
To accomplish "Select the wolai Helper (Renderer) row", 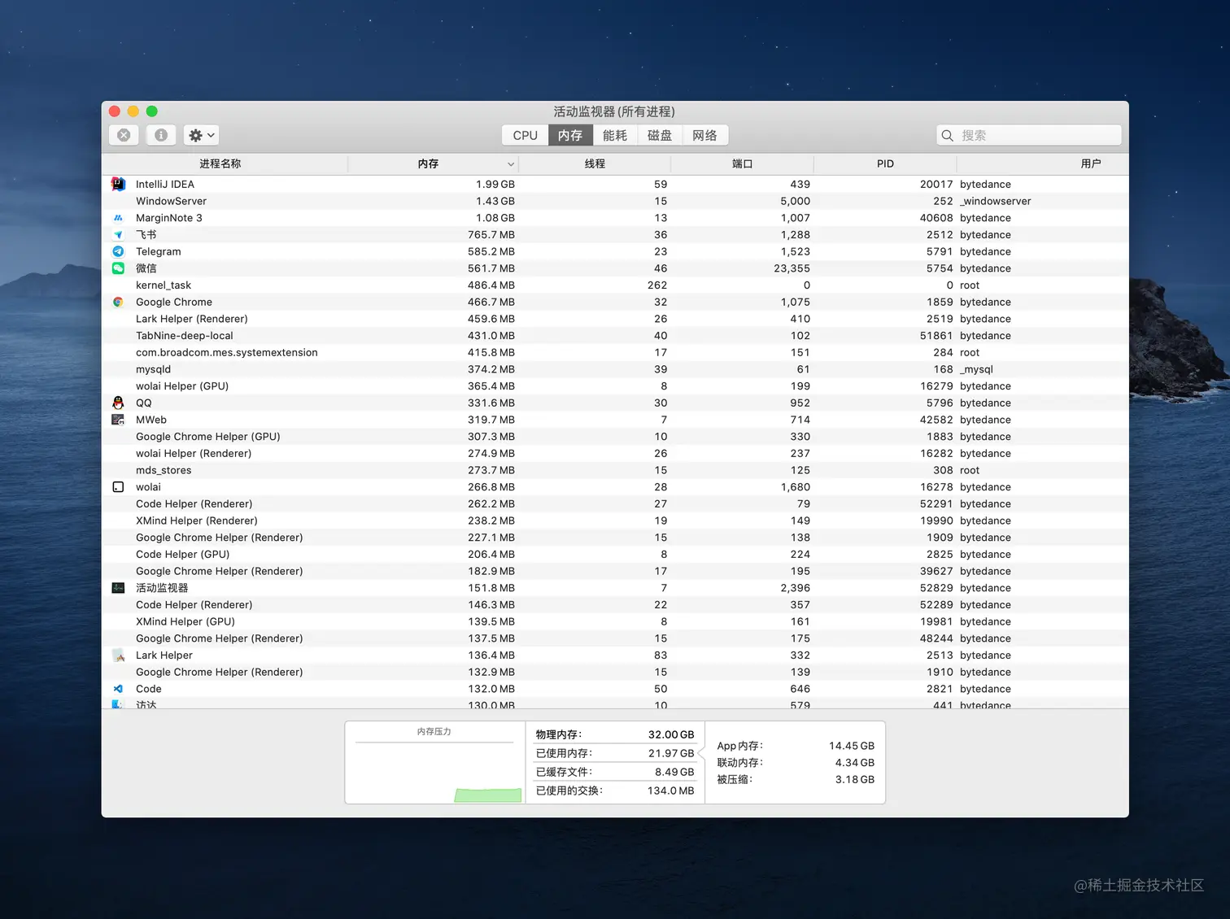I will (615, 453).
